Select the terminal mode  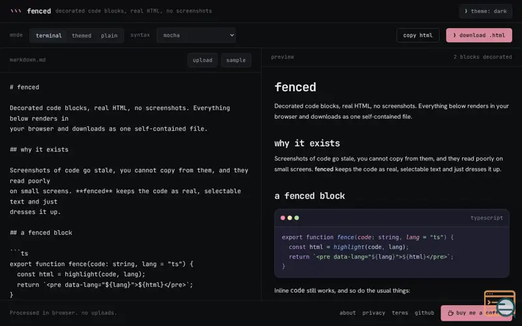(x=48, y=36)
